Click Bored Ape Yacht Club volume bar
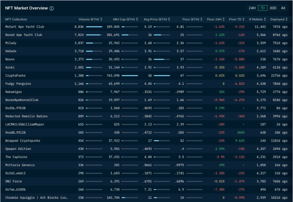 tap(94, 35)
